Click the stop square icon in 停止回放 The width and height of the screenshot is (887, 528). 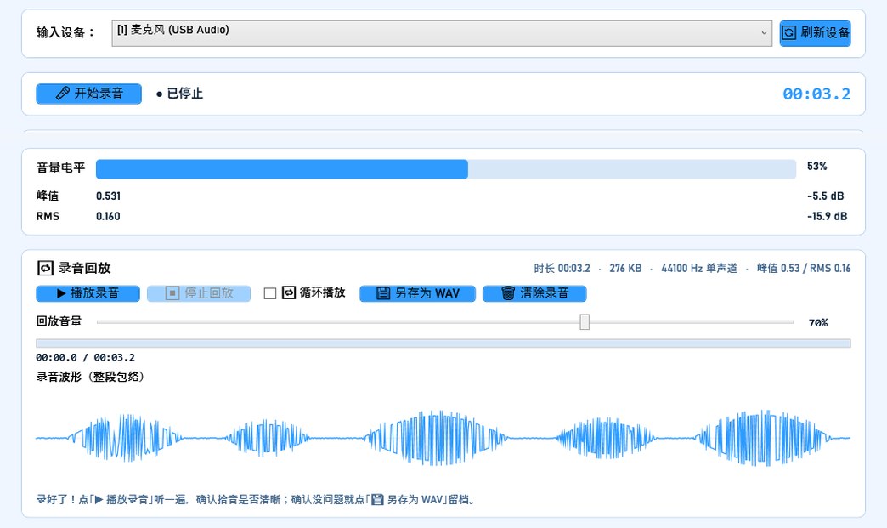(172, 293)
